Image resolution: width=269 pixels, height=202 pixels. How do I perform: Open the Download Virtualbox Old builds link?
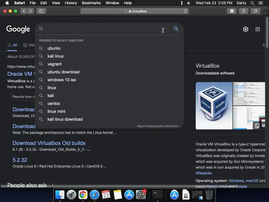pyautogui.click(x=49, y=143)
